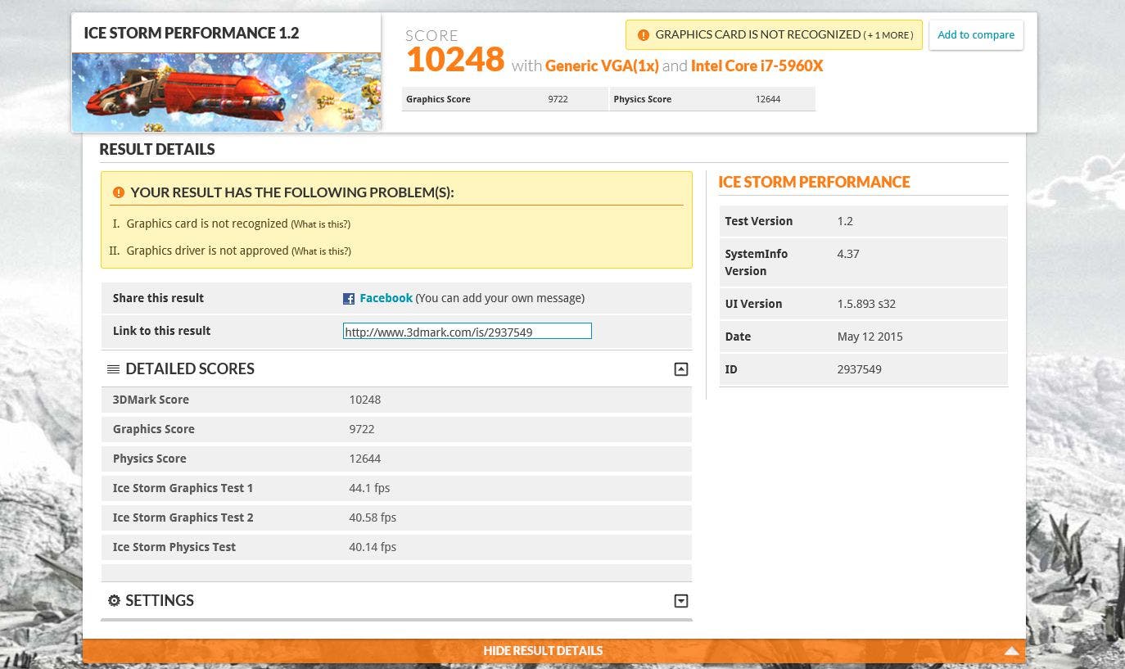The image size is (1125, 669).
Task: Click the UI Version 1.5.893 s32 value
Action: pyautogui.click(x=866, y=304)
